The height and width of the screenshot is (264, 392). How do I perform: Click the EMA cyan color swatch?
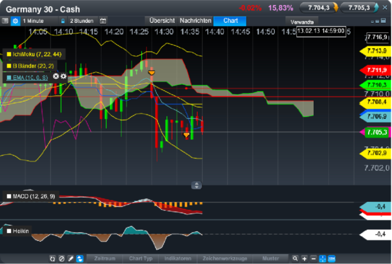(x=9, y=77)
